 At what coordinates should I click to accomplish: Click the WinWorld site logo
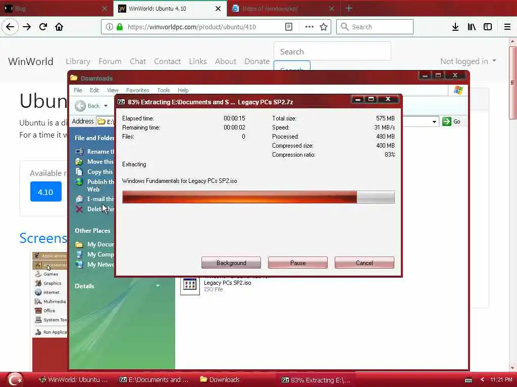click(31, 61)
